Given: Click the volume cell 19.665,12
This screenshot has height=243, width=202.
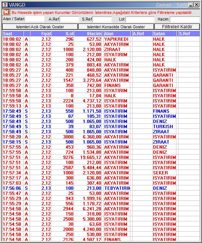Looking at the screenshot, I should [x=88, y=157].
